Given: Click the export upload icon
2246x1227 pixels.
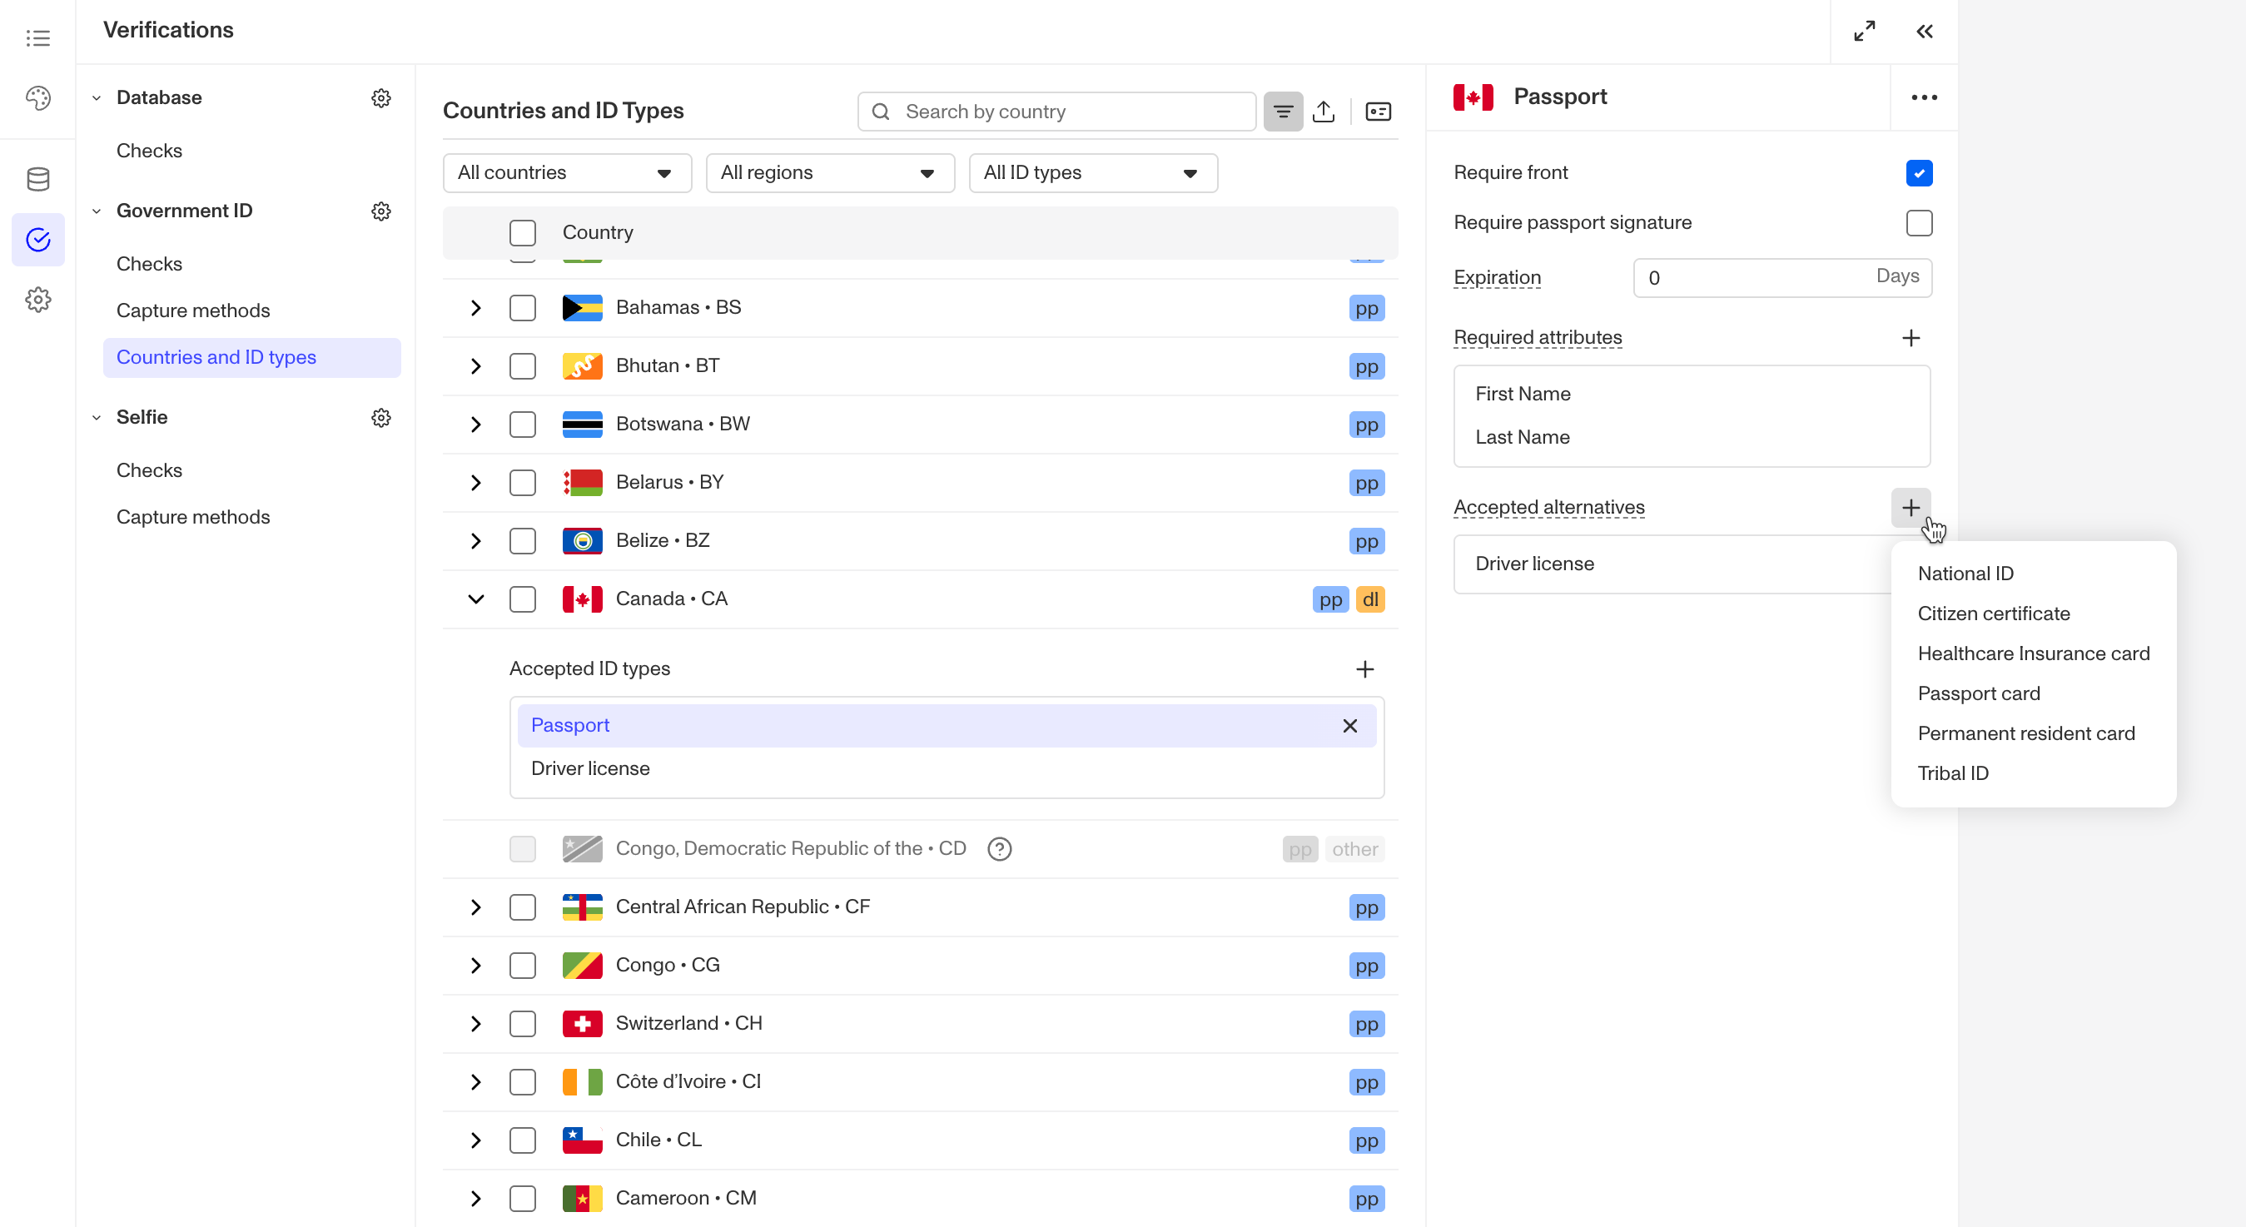Looking at the screenshot, I should pyautogui.click(x=1323, y=112).
